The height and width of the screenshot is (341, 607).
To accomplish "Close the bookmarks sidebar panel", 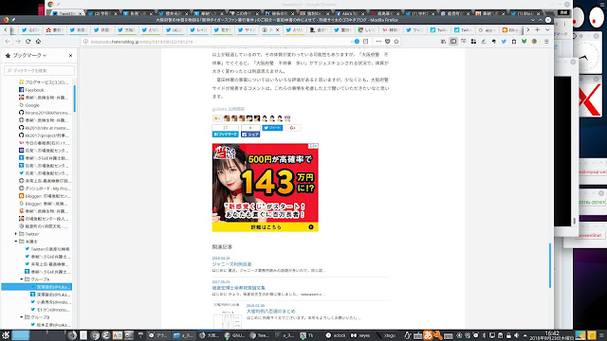I will 70,56.
